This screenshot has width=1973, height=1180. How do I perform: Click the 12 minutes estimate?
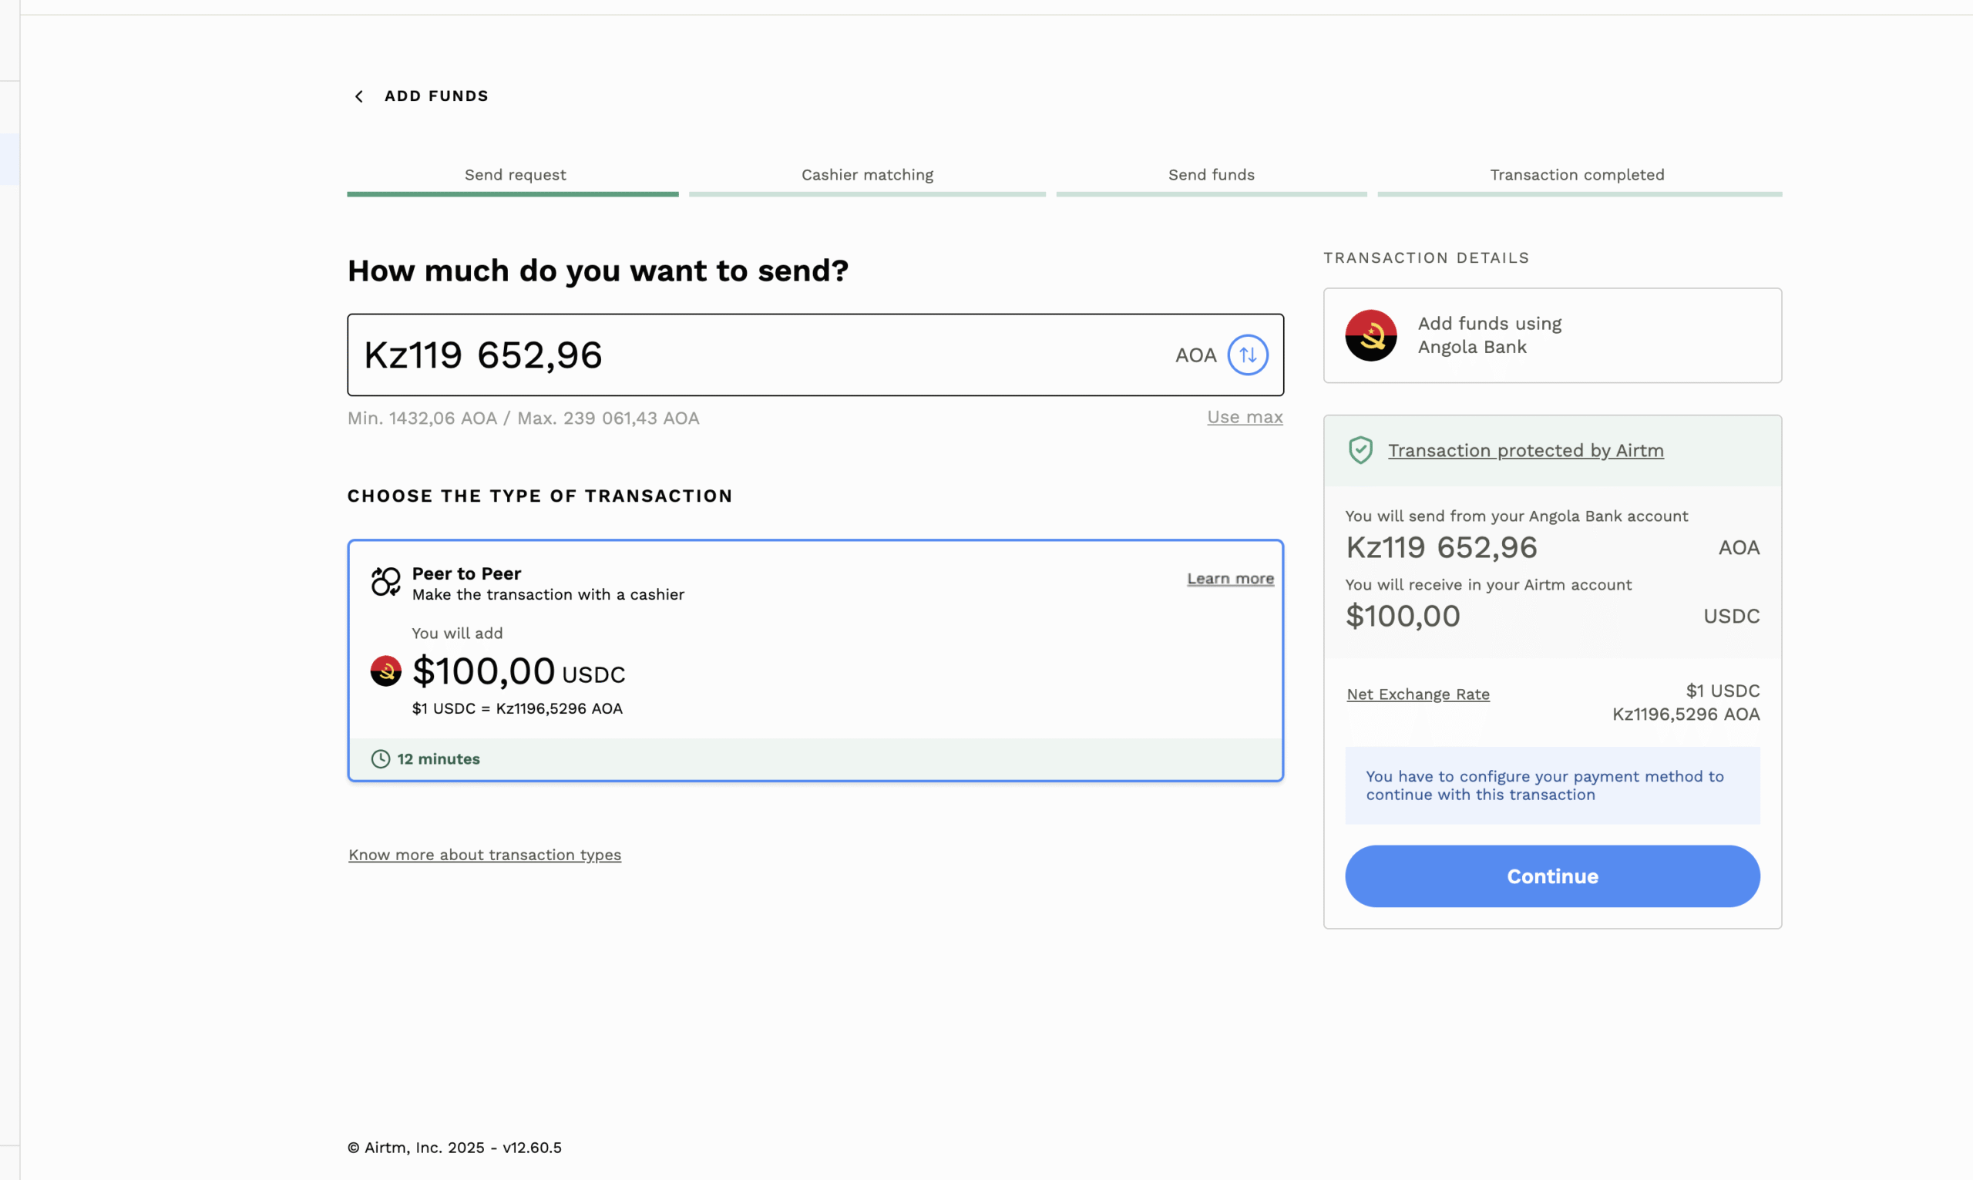(438, 759)
